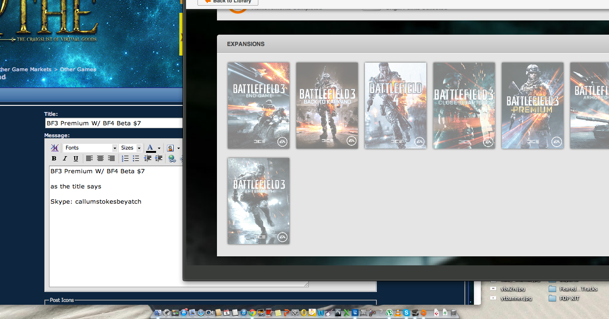
Task: Center-align the message text
Action: tap(100, 159)
